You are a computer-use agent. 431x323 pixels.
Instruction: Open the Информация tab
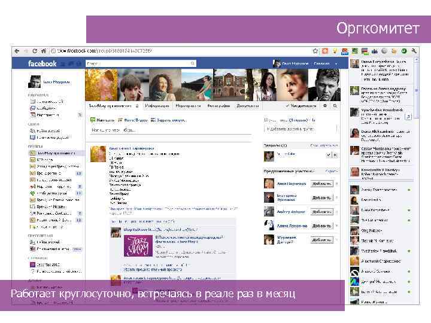[157, 106]
